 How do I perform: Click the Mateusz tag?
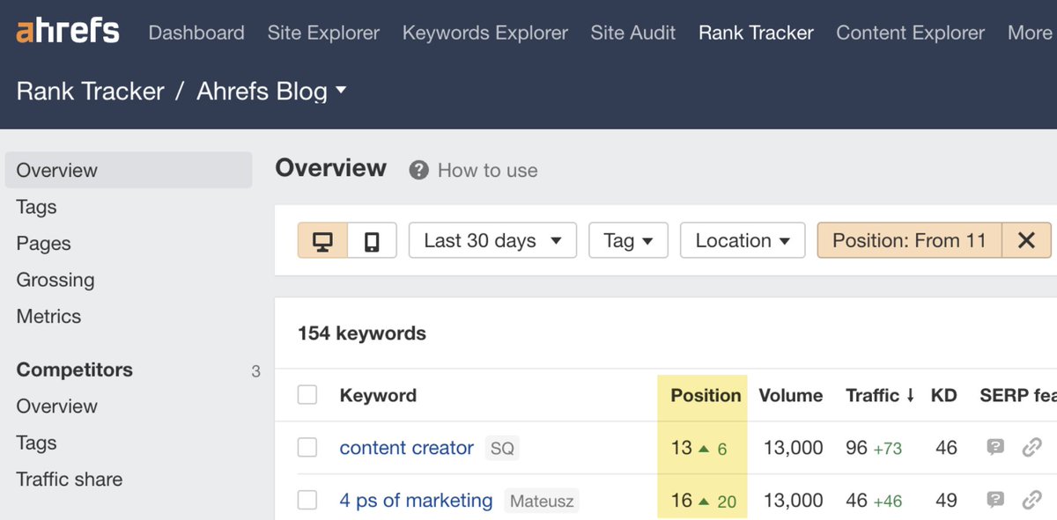[542, 500]
